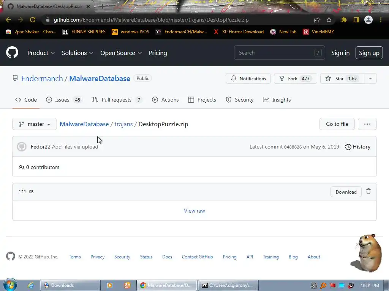Open the windows ISOS bookmark
This screenshot has height=291, width=389.
click(130, 32)
